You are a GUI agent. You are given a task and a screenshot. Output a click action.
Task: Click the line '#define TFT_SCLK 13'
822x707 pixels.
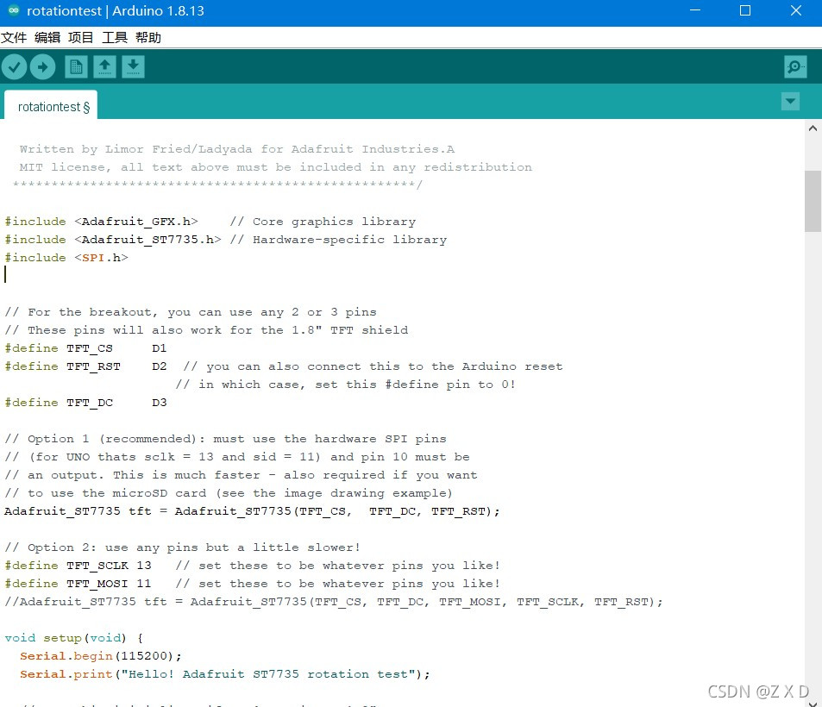coord(78,566)
